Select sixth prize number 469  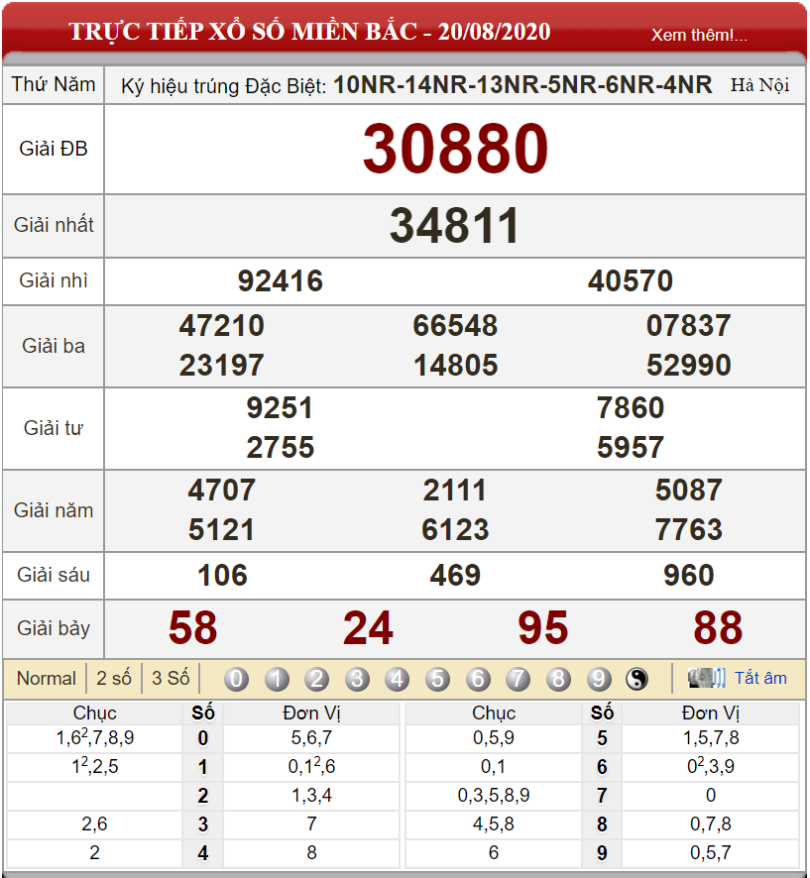(455, 576)
